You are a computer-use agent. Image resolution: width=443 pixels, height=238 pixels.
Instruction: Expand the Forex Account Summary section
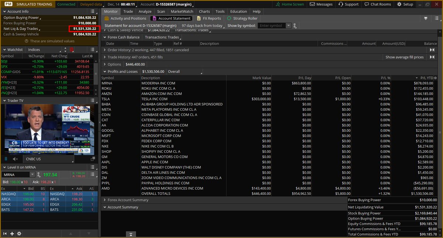click(x=104, y=200)
